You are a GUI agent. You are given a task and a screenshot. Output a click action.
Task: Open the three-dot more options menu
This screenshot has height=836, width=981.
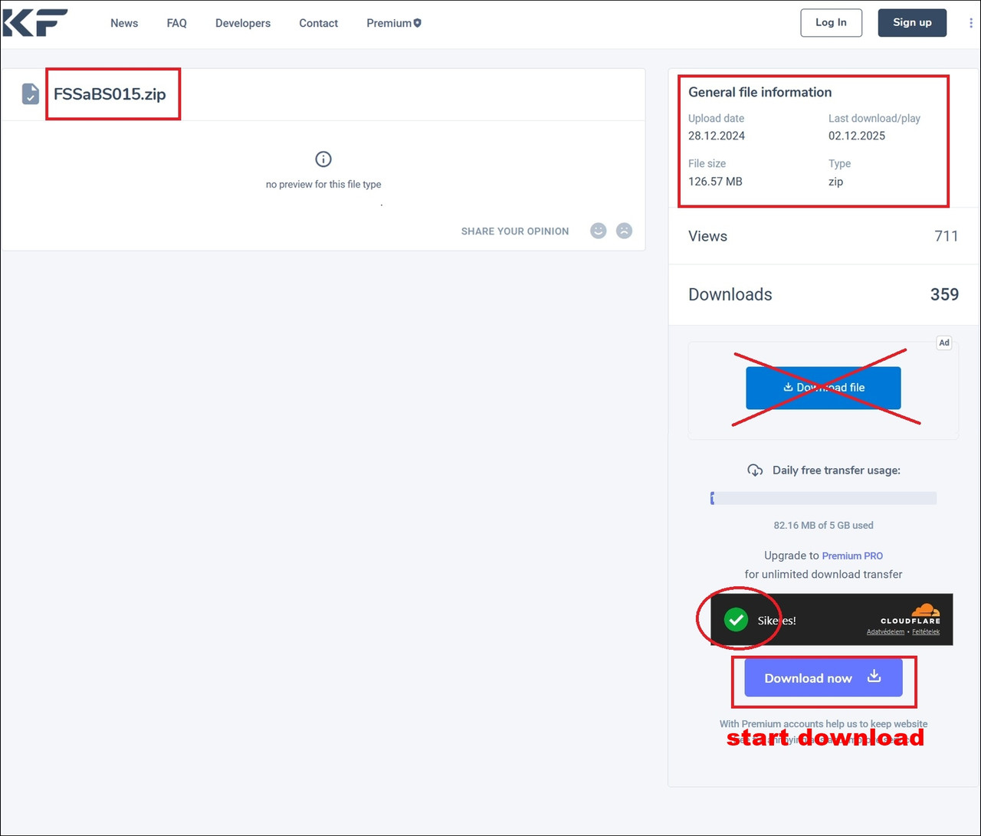click(971, 23)
